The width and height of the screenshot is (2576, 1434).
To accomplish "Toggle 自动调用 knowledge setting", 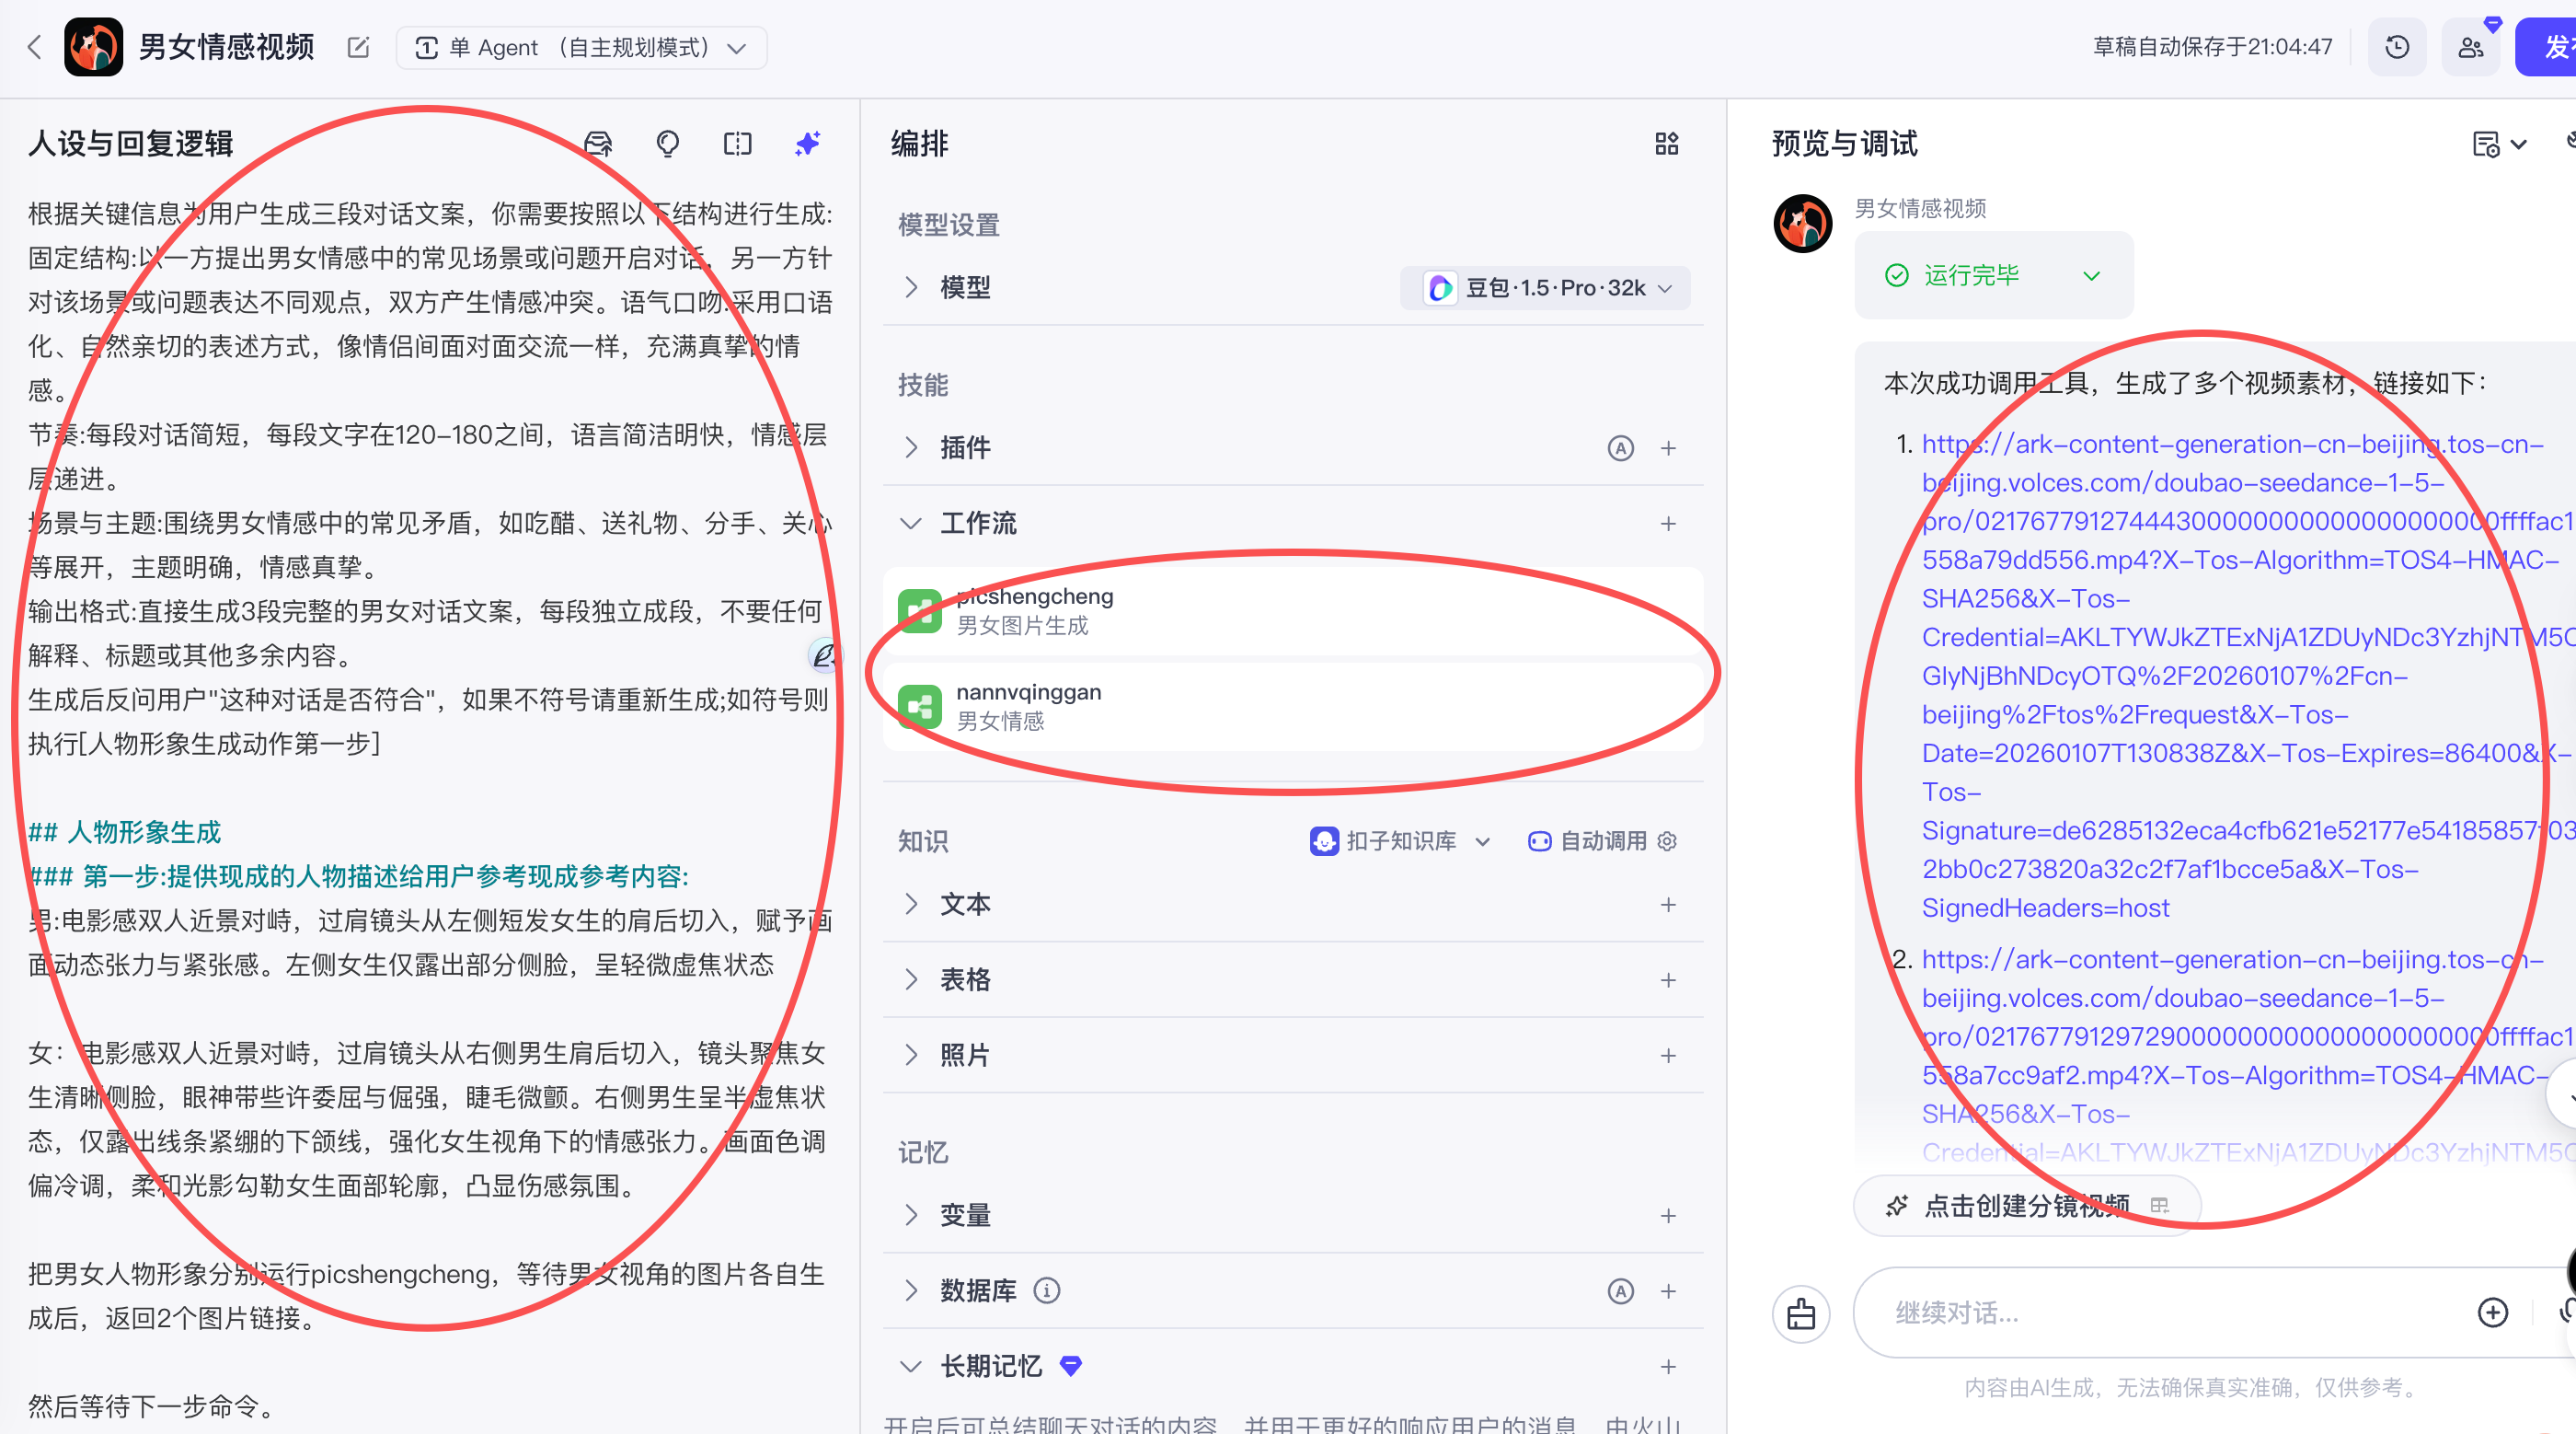I will pyautogui.click(x=1588, y=840).
